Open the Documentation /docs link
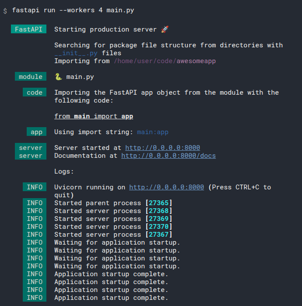The image size is (302, 306). (x=169, y=156)
